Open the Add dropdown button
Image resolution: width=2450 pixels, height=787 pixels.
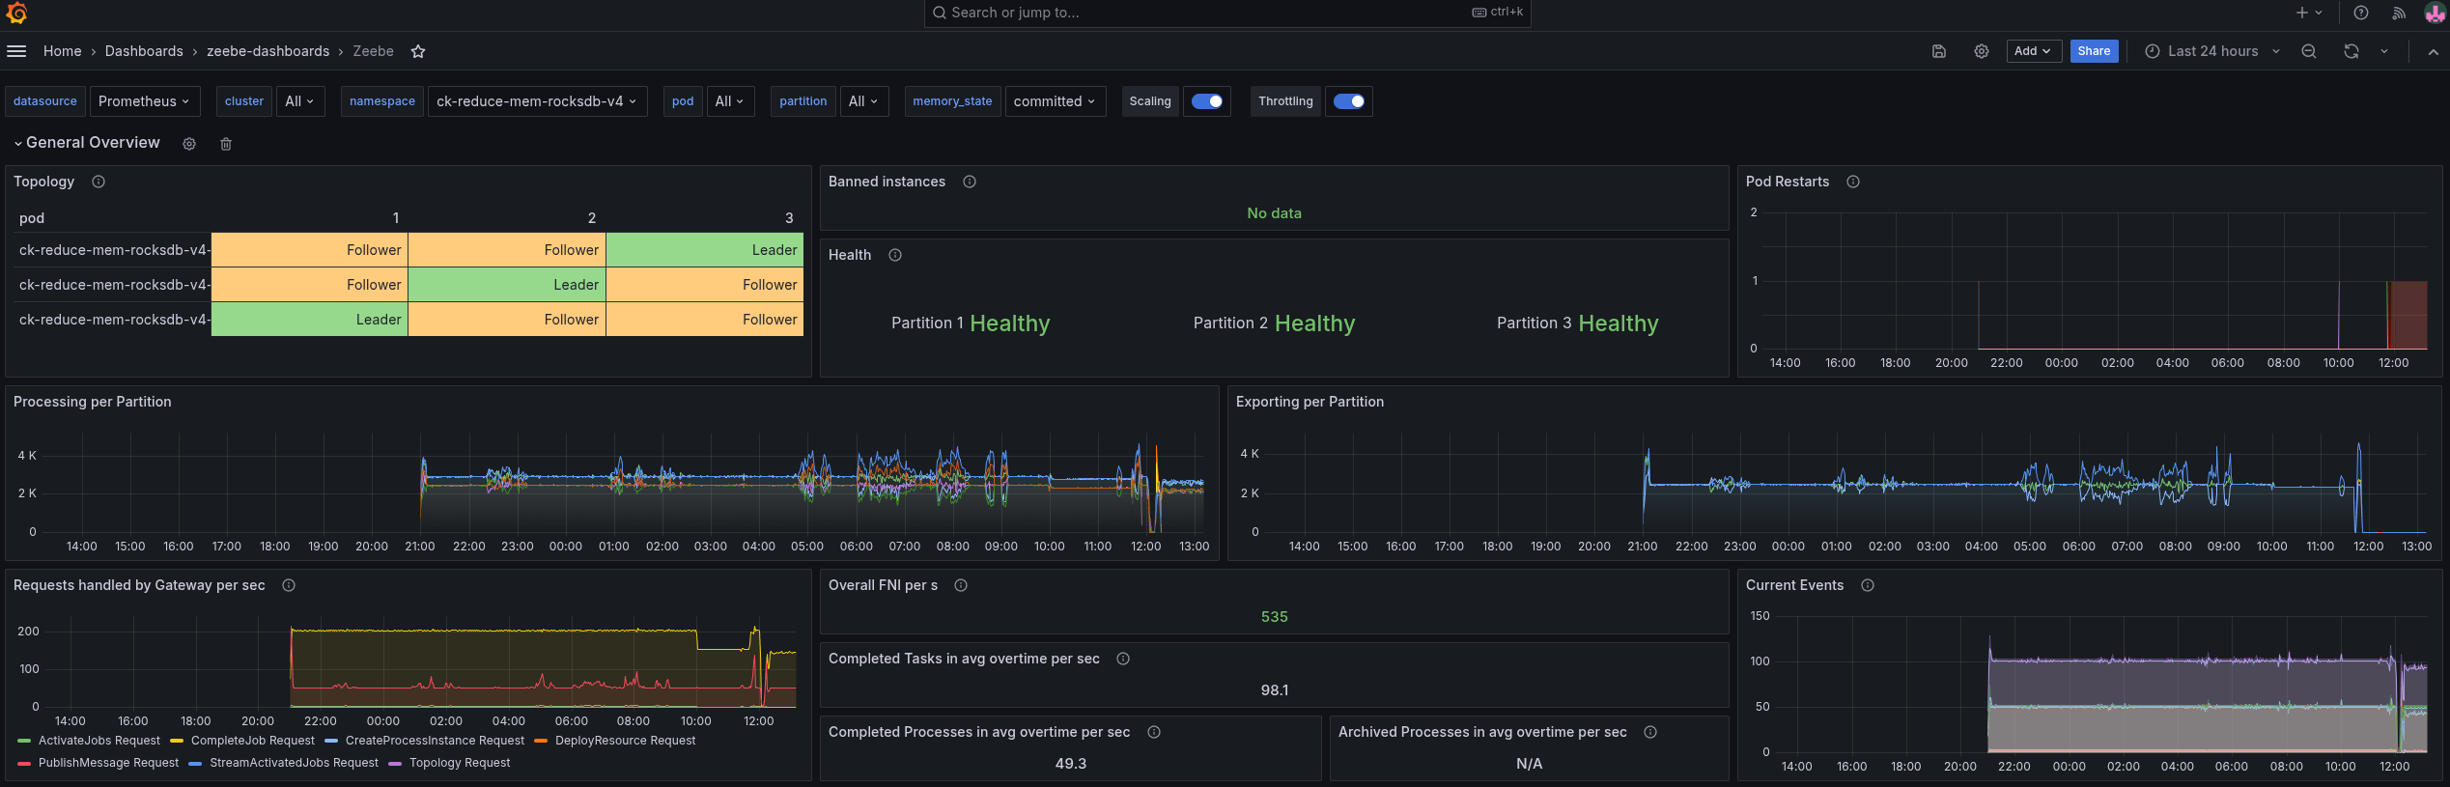2033,51
